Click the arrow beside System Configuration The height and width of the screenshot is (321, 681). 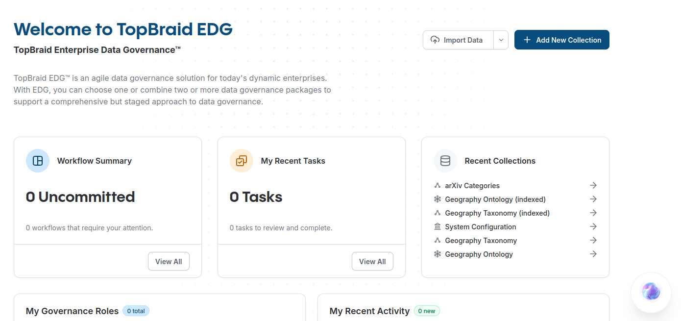(593, 226)
